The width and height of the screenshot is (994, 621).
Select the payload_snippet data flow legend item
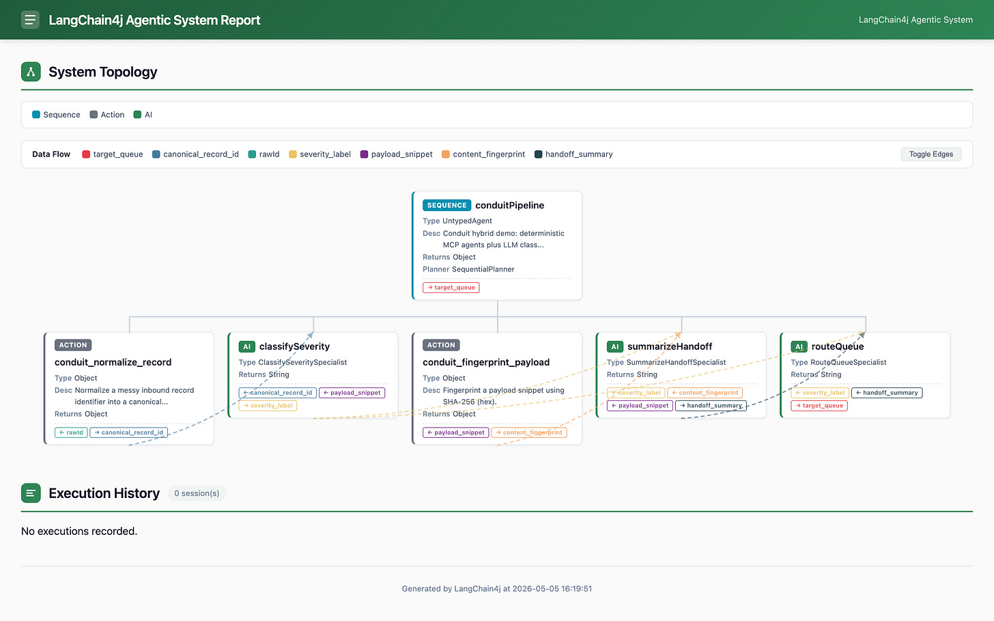pos(397,154)
